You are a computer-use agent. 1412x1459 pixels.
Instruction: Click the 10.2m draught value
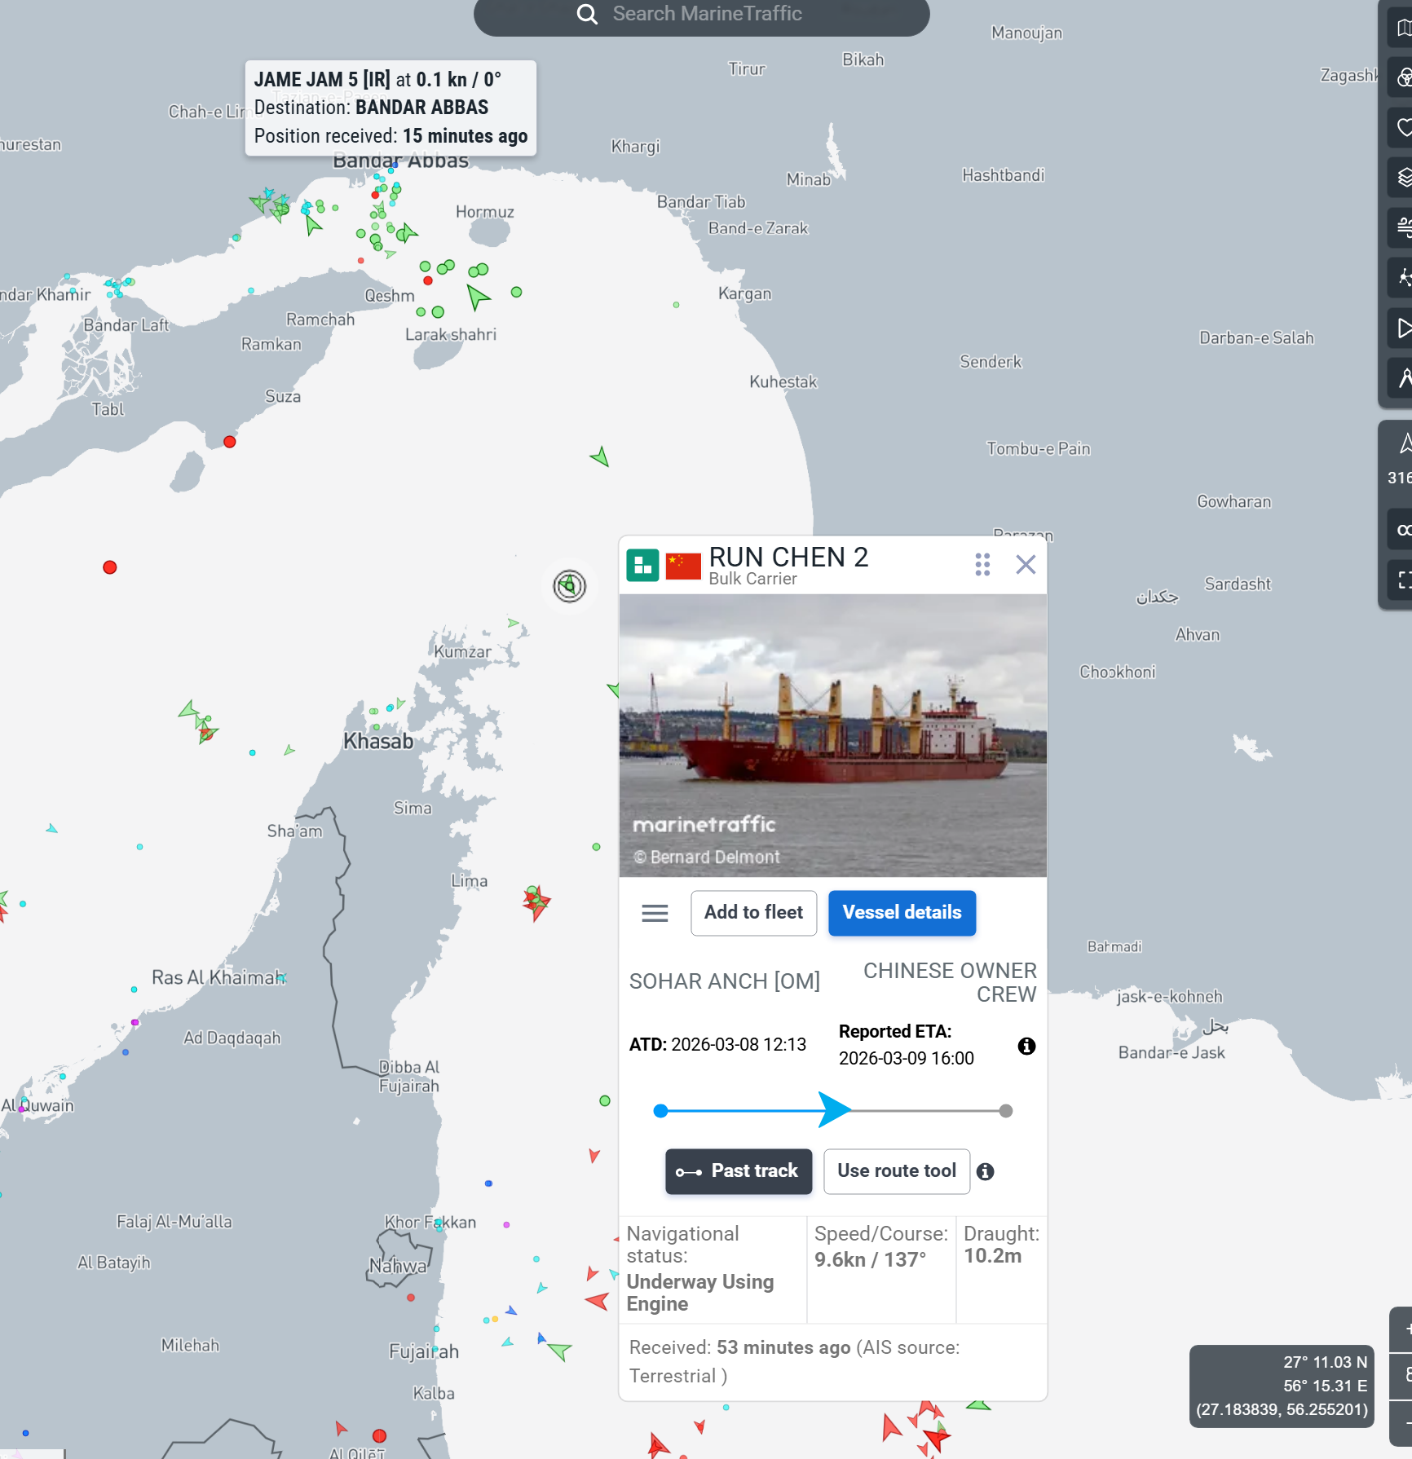pos(992,1256)
